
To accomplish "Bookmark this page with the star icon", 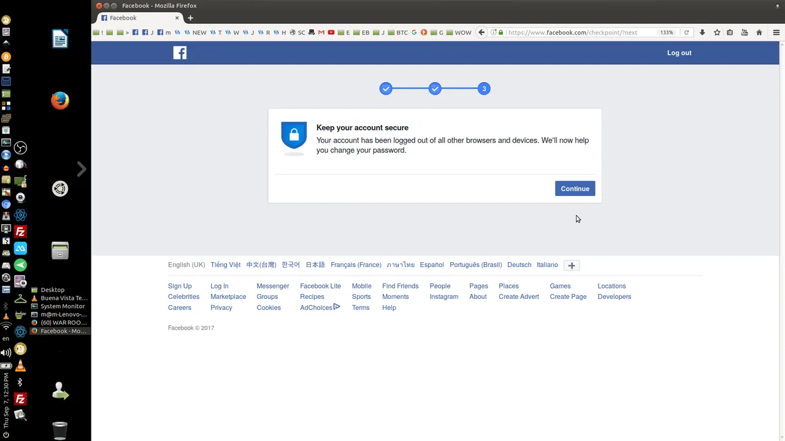I will coord(717,32).
